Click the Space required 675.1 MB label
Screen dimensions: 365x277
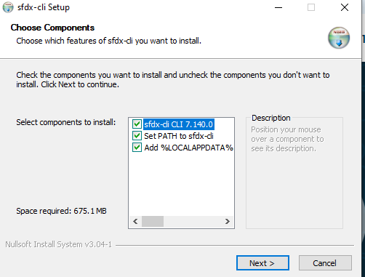click(x=61, y=211)
